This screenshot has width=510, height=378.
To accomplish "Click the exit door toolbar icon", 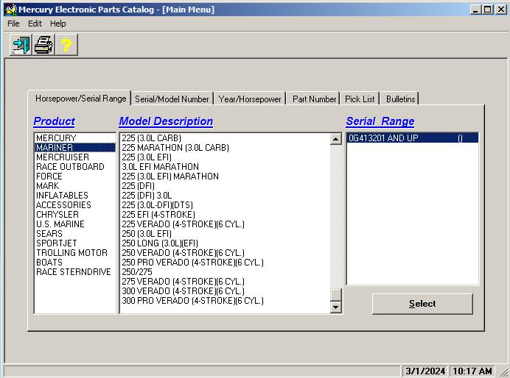I will pos(21,46).
